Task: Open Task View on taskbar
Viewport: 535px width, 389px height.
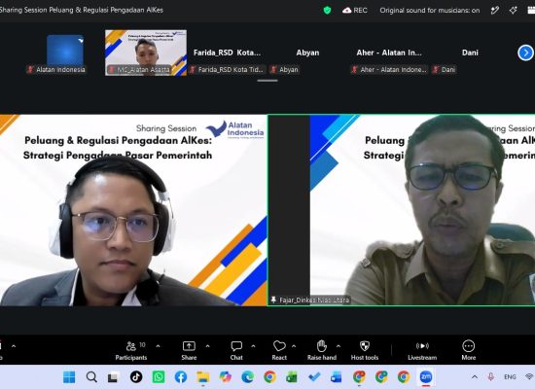Action: (114, 377)
